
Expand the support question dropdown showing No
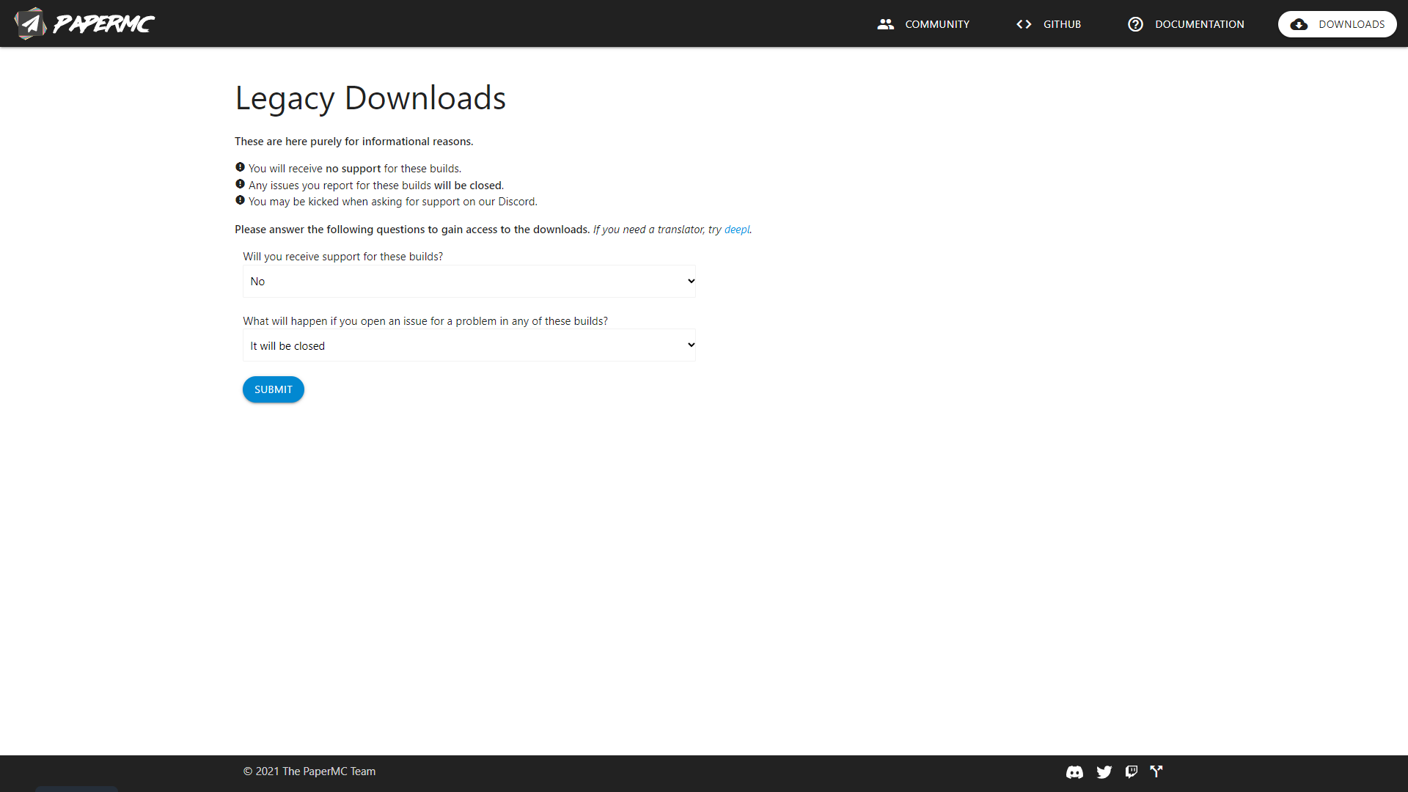(469, 282)
